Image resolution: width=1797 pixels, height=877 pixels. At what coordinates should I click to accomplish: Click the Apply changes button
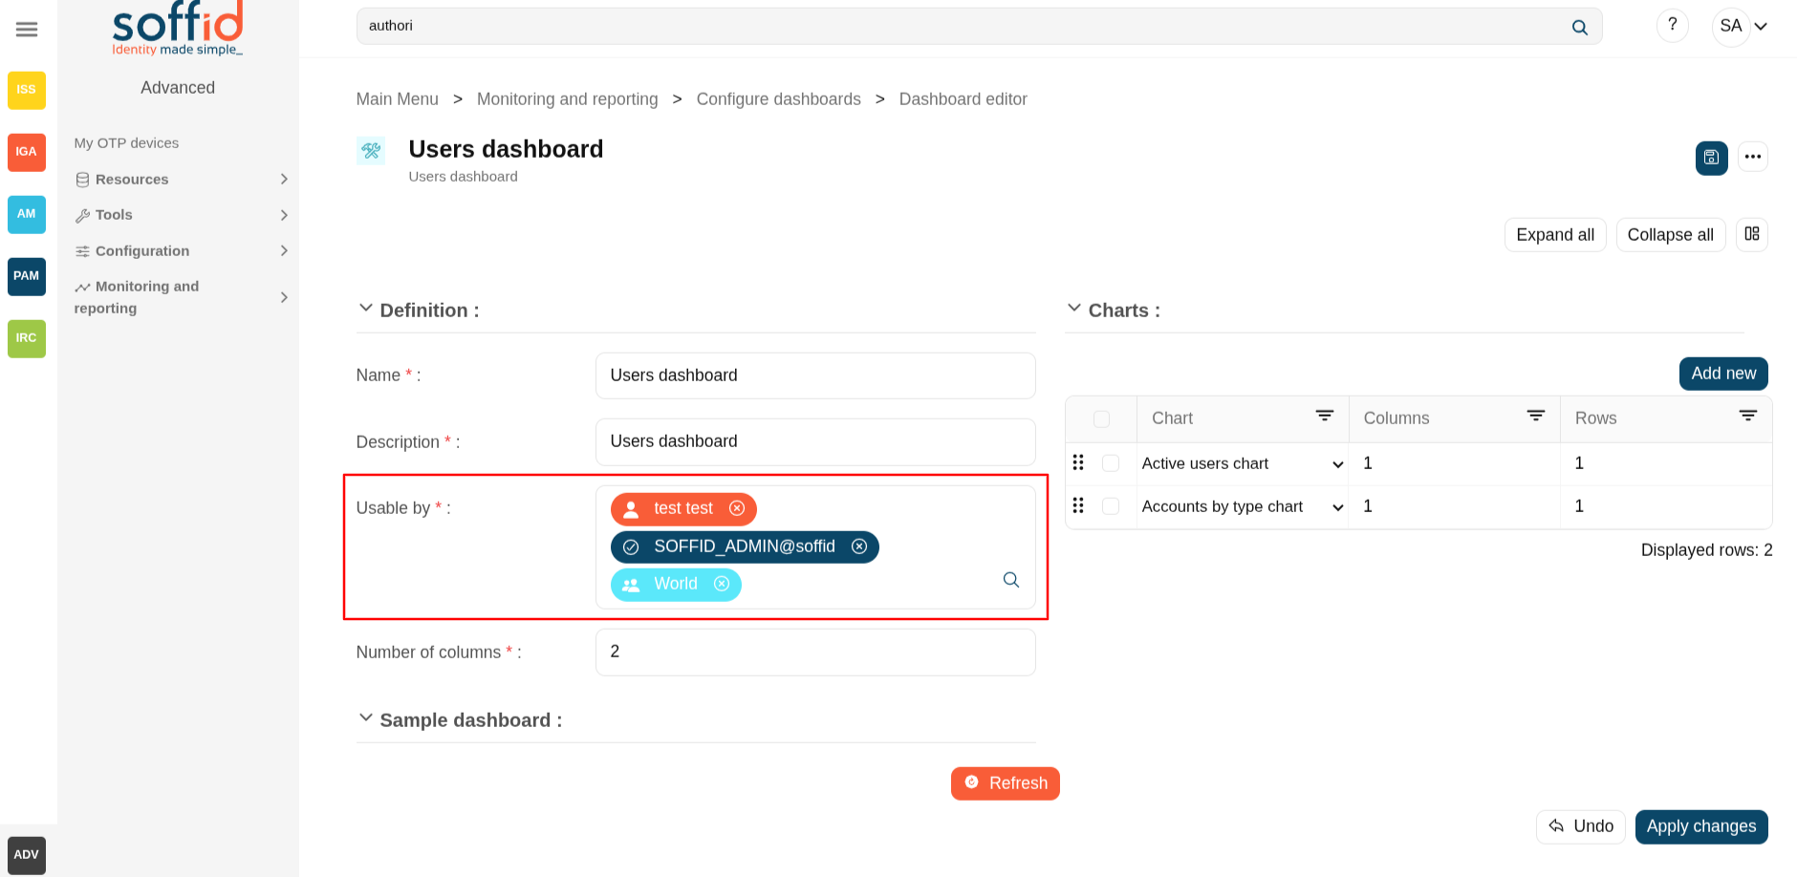[1700, 826]
